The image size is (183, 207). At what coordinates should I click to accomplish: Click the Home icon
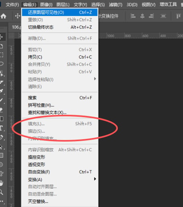(3, 16)
